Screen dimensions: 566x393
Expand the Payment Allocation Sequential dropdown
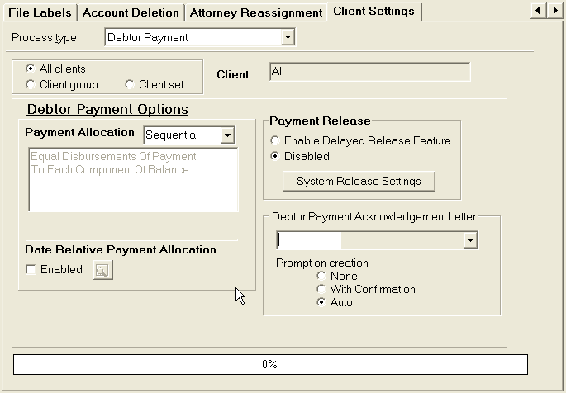pos(227,135)
